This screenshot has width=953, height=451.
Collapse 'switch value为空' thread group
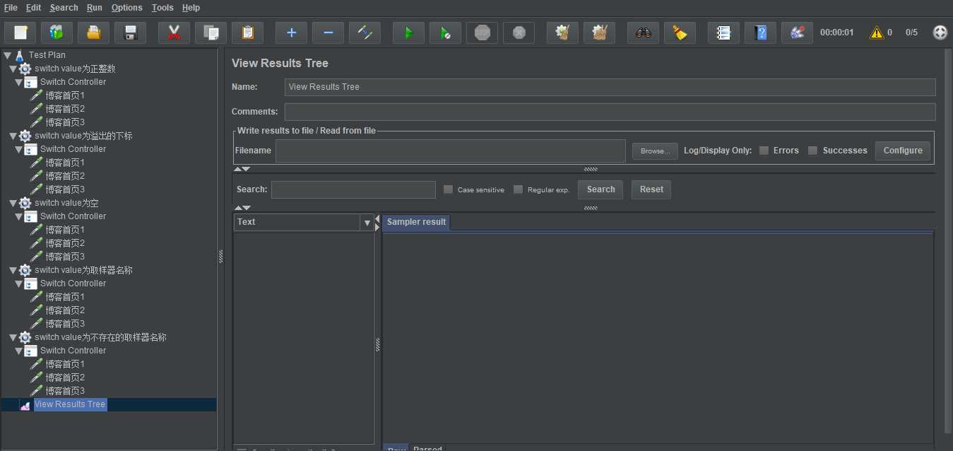pyautogui.click(x=13, y=203)
